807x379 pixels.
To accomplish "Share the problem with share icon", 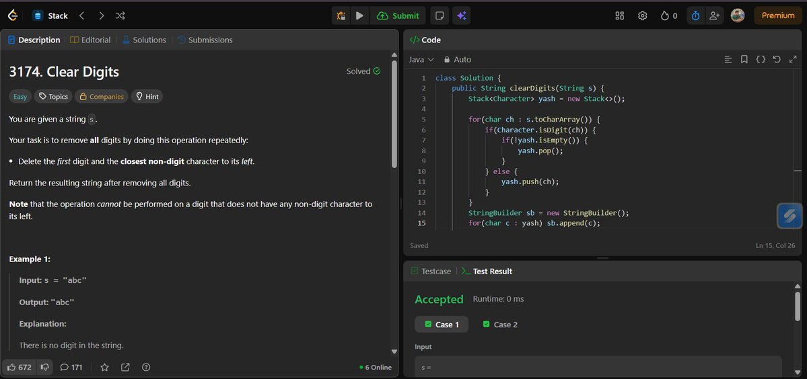I will pos(126,367).
